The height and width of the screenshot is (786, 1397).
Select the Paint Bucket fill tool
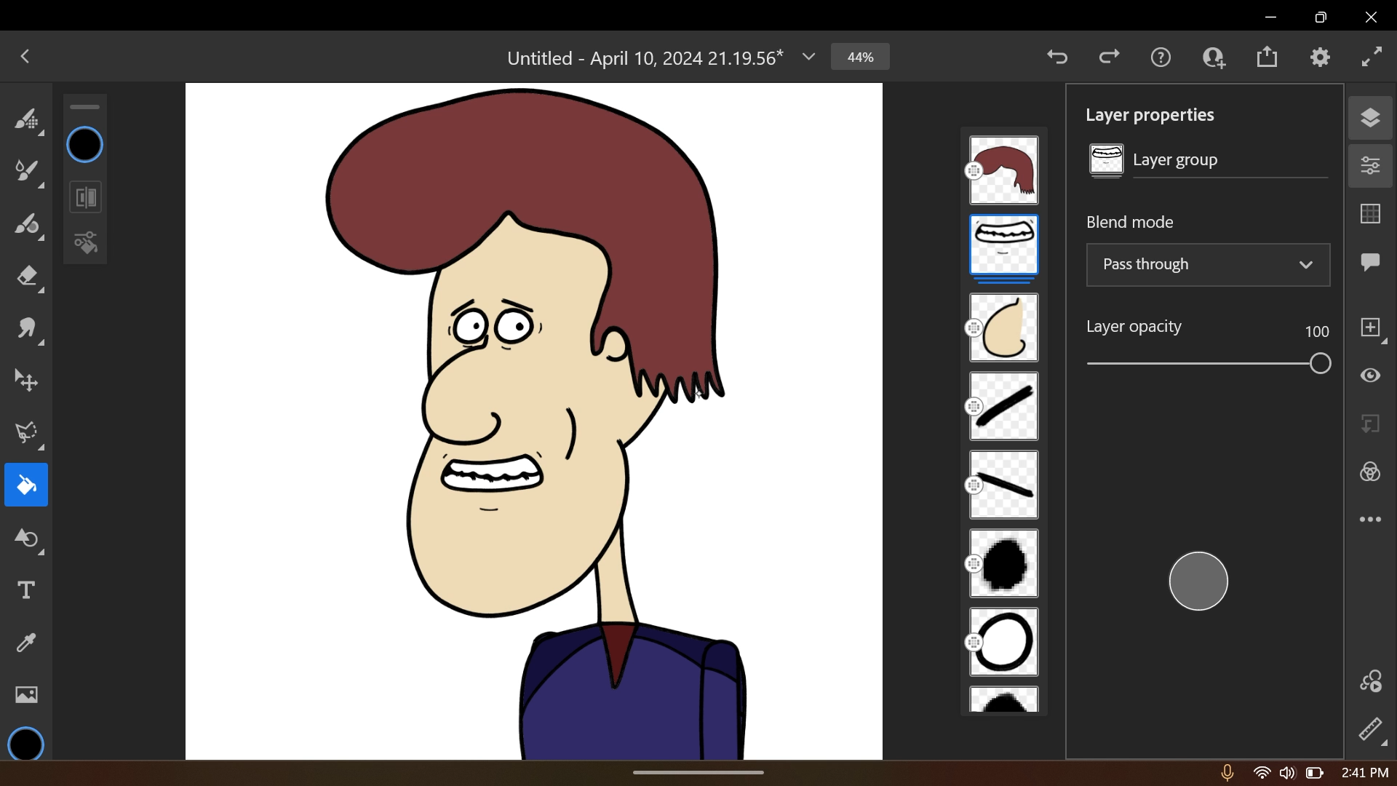[x=26, y=485]
